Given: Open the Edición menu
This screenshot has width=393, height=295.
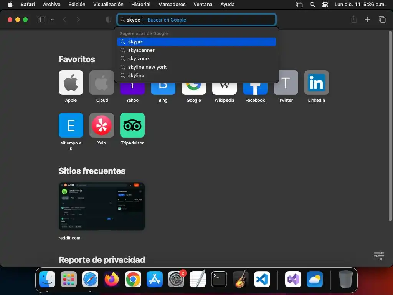Looking at the screenshot, I should [x=77, y=4].
